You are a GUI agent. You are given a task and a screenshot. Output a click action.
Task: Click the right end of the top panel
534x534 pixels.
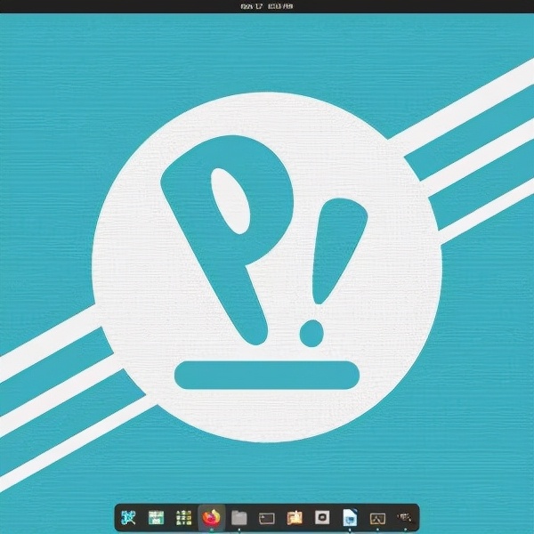click(x=523, y=6)
